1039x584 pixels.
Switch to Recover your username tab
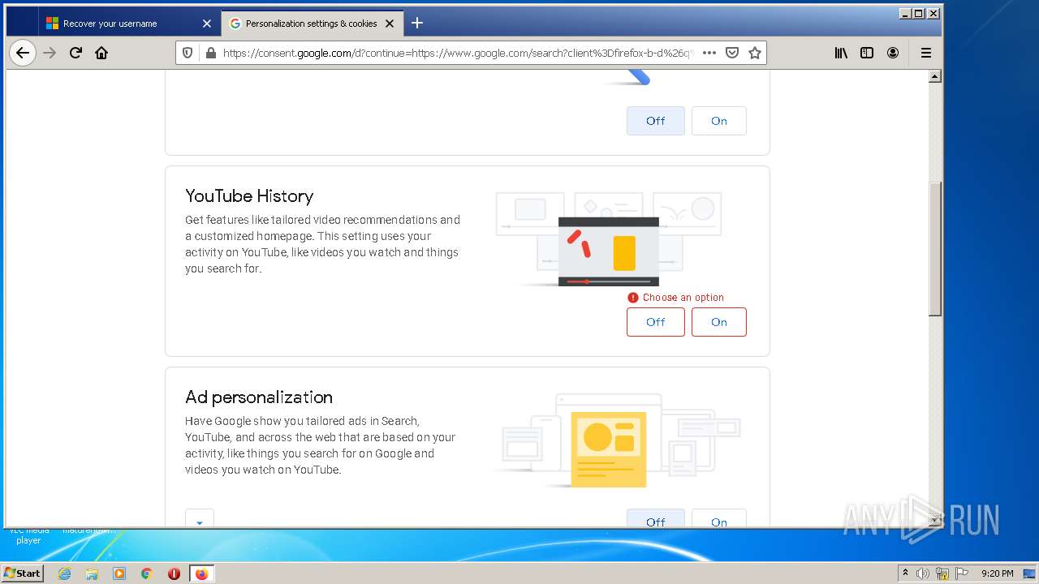[129, 24]
